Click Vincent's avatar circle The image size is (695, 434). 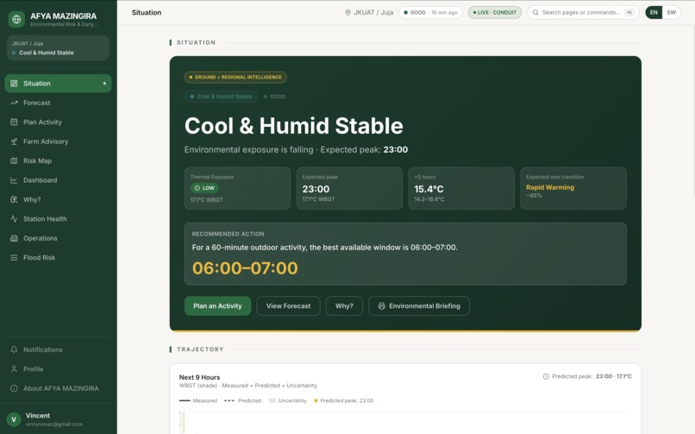click(14, 419)
